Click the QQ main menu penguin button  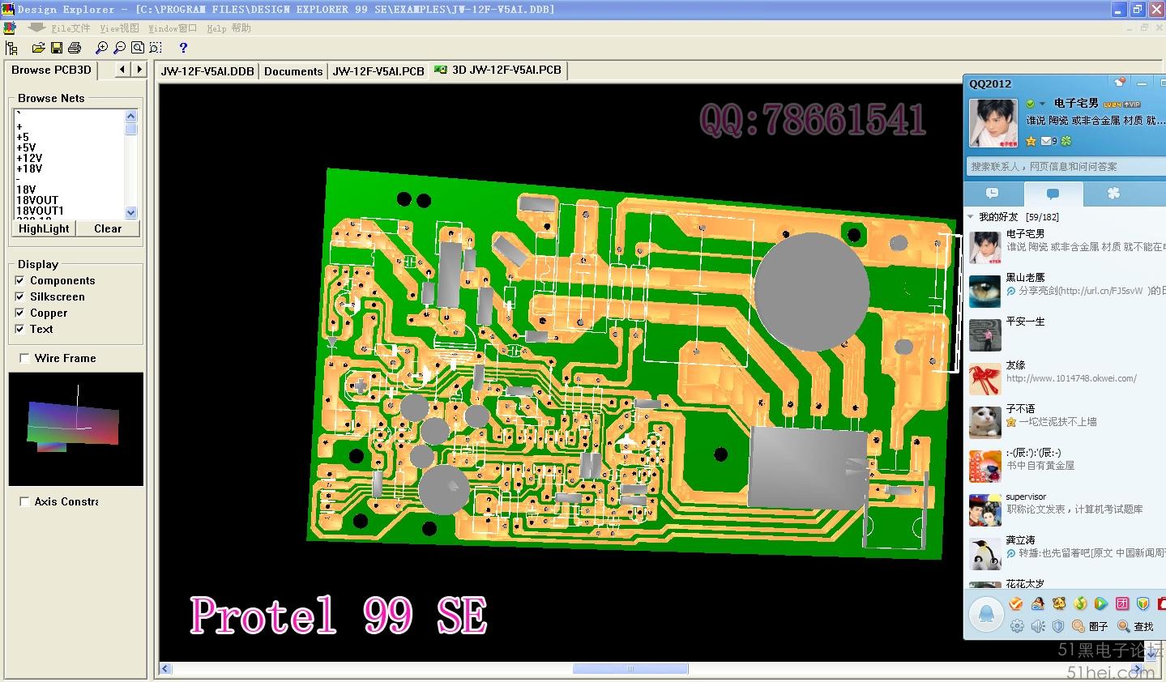pos(986,614)
